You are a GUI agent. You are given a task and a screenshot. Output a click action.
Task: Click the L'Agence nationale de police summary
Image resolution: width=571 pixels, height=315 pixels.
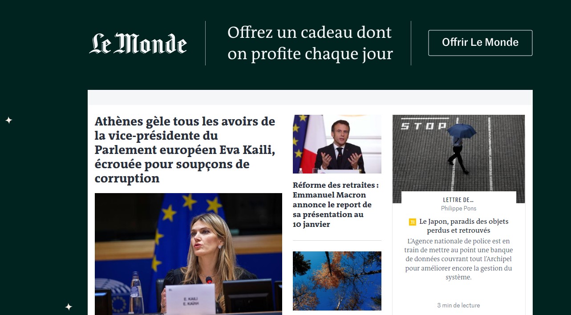(458, 259)
